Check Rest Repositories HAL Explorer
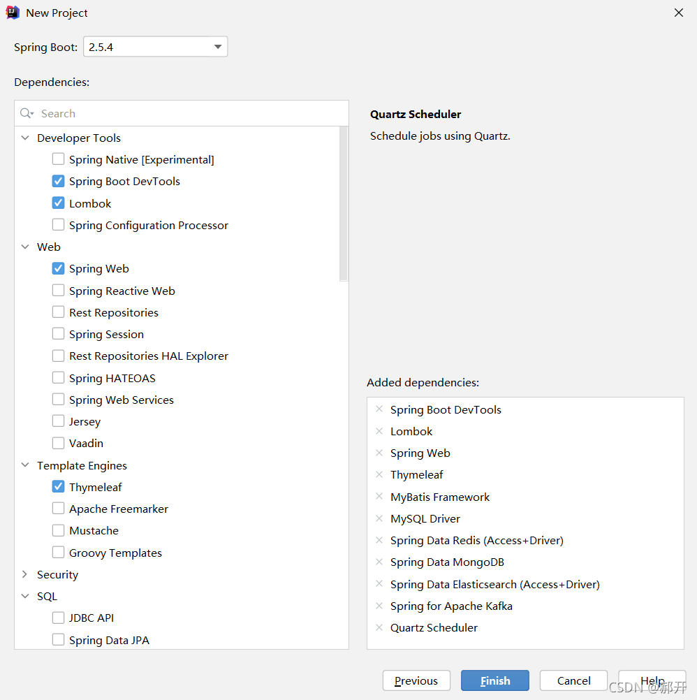This screenshot has height=700, width=697. (x=58, y=356)
